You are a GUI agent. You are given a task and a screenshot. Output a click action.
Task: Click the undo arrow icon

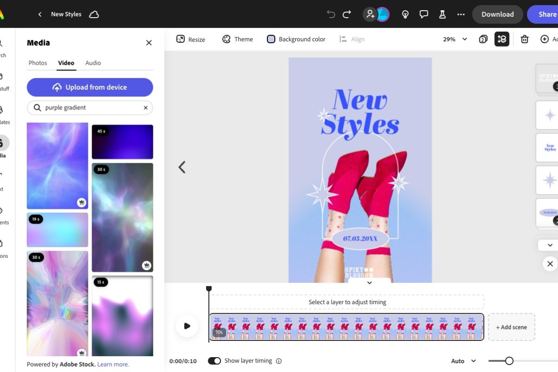(331, 14)
